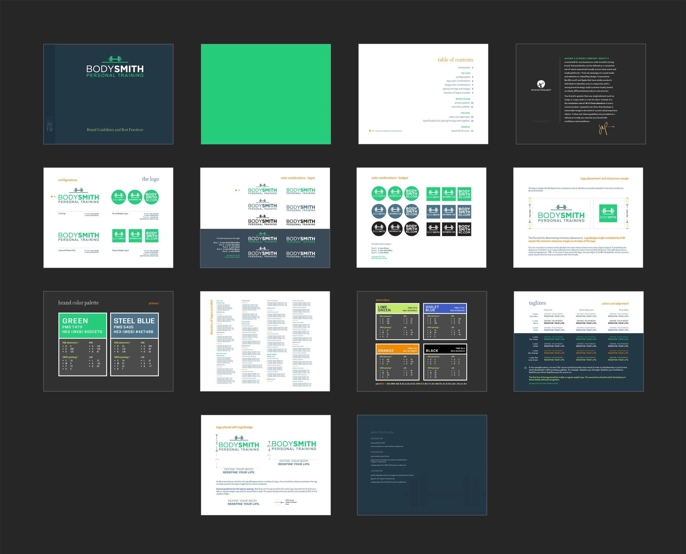Open the BodySmith cover page thumbnail
The height and width of the screenshot is (554, 686).
108,94
